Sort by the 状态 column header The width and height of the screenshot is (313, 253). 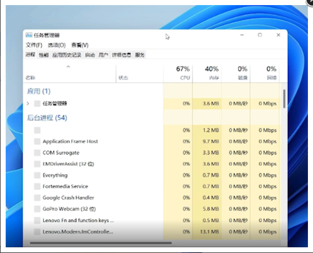coord(140,74)
